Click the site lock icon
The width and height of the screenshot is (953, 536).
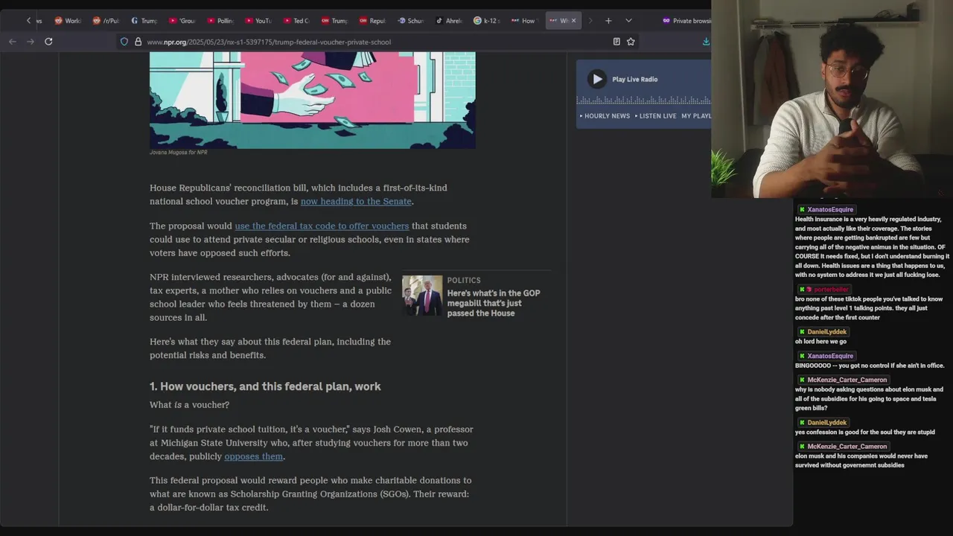[138, 42]
